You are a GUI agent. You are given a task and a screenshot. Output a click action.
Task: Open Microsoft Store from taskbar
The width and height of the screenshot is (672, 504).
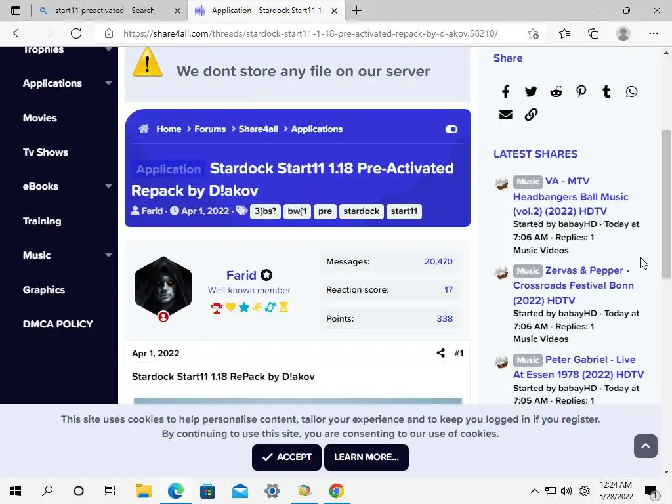tap(207, 491)
